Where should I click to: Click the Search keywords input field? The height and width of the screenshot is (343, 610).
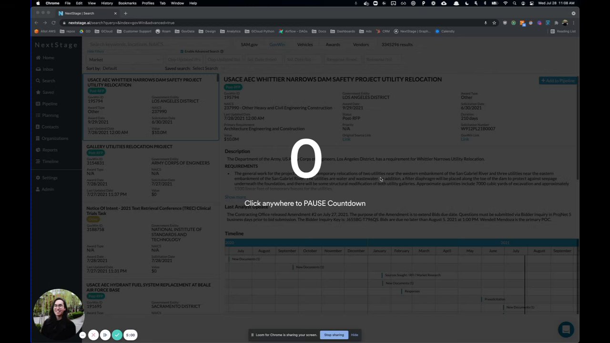tap(157, 44)
